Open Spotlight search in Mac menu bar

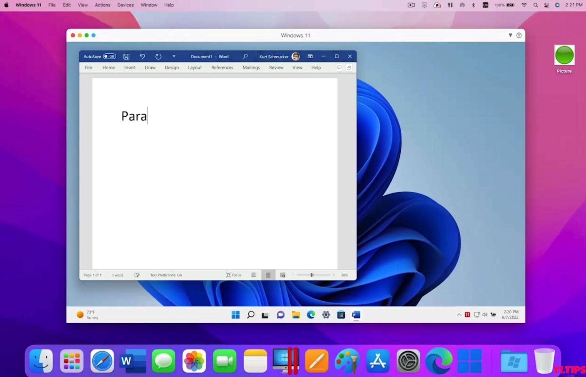click(x=535, y=5)
